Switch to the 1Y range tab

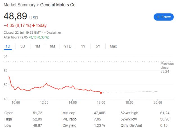pyautogui.click(x=83, y=46)
